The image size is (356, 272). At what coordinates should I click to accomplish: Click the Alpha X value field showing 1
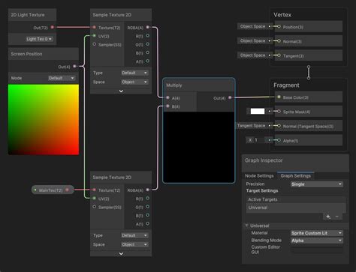[259, 140]
